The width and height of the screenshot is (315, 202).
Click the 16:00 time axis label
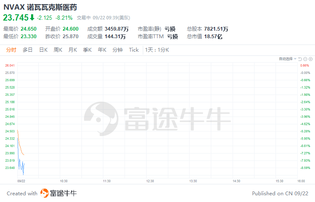(301, 181)
